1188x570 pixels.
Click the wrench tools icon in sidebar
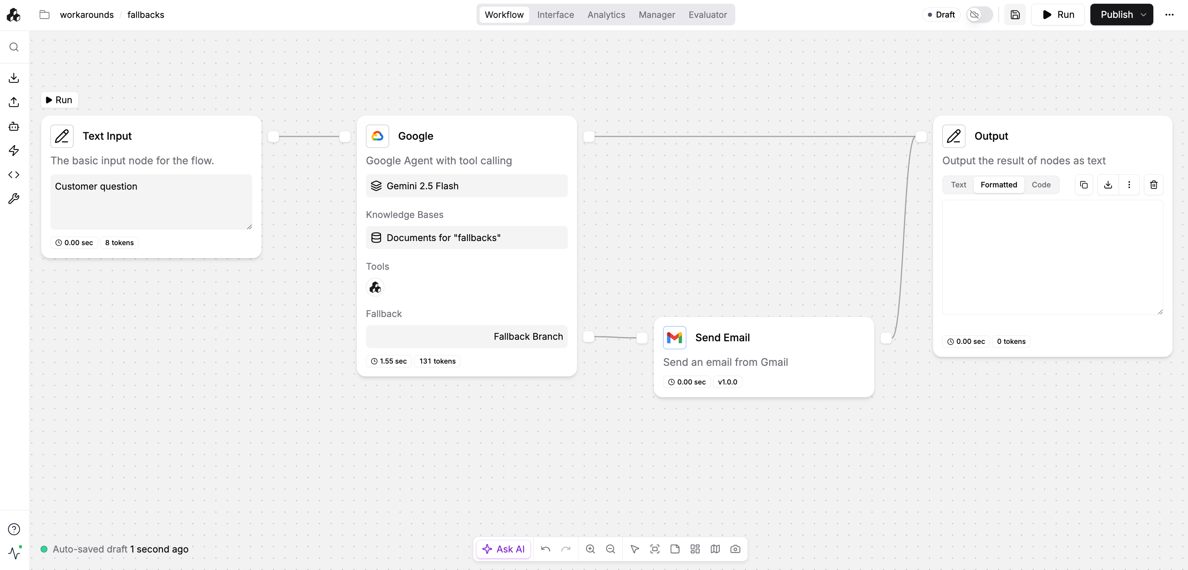point(14,199)
